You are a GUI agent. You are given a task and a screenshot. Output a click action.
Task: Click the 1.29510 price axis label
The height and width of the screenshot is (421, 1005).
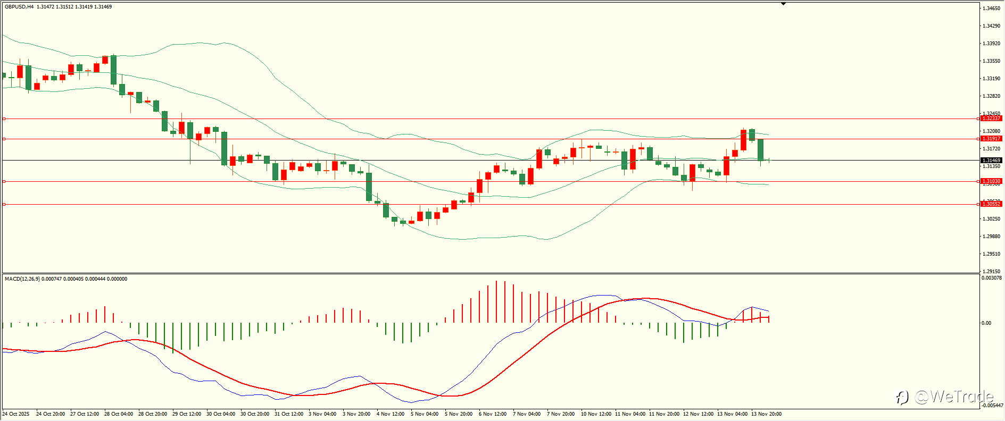click(992, 254)
